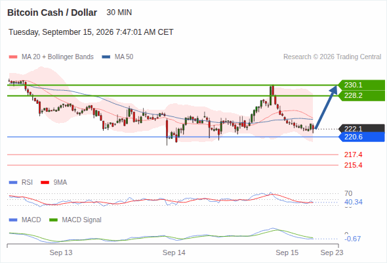387x263 pixels.
Task: Select the 220.6 blue pivot price tag
Action: coord(361,137)
